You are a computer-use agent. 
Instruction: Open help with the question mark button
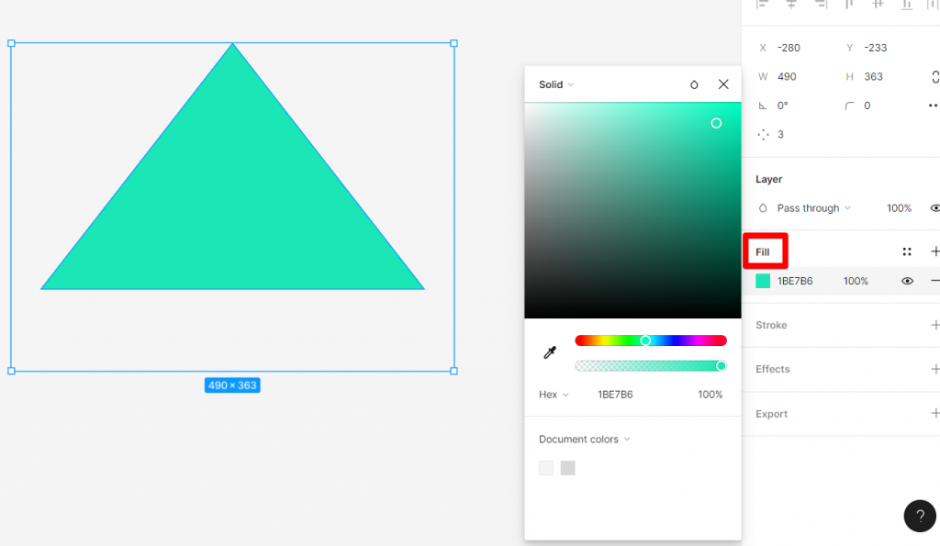pos(920,516)
